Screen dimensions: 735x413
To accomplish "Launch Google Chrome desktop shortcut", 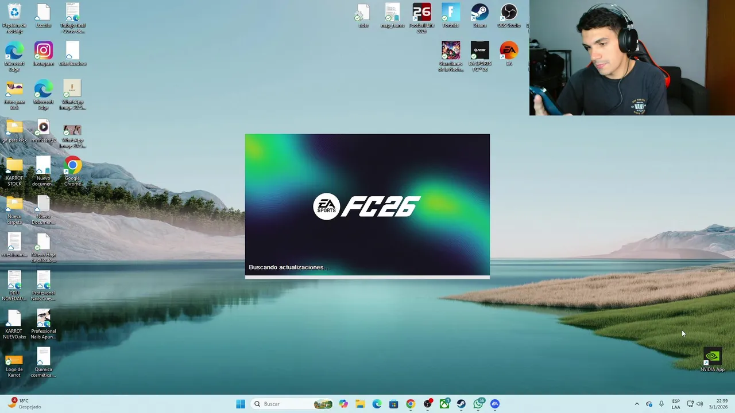I will tap(72, 172).
